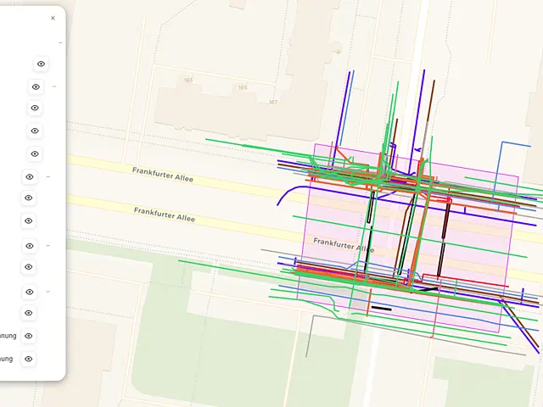Toggle the bottommost eye icon in the panel
Screen dimensions: 543x407
pyautogui.click(x=28, y=359)
